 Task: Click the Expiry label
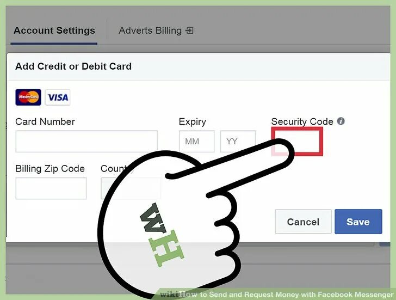(x=193, y=122)
